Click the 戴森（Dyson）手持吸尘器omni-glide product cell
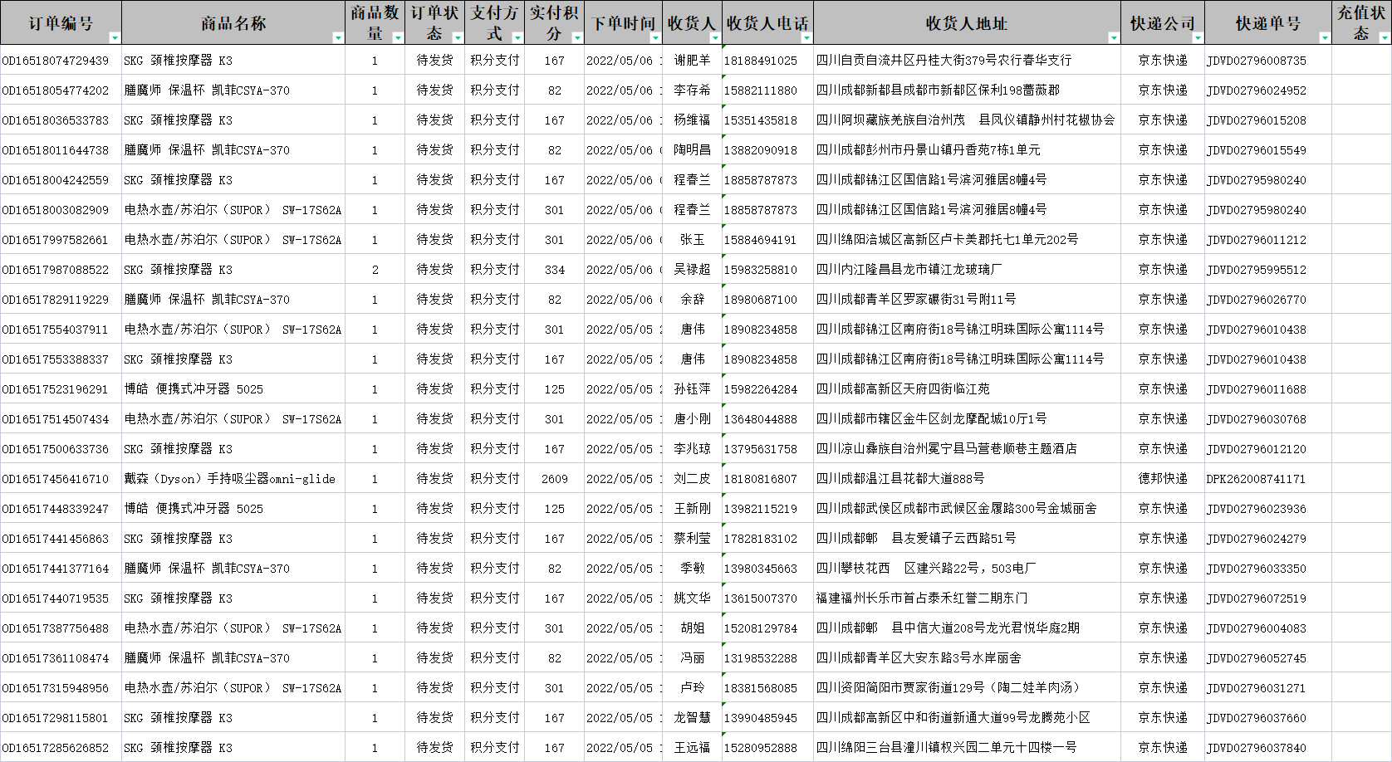 233,479
